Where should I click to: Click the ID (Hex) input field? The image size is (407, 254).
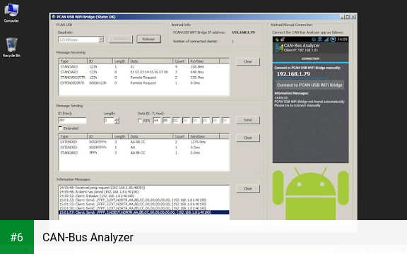click(72, 121)
